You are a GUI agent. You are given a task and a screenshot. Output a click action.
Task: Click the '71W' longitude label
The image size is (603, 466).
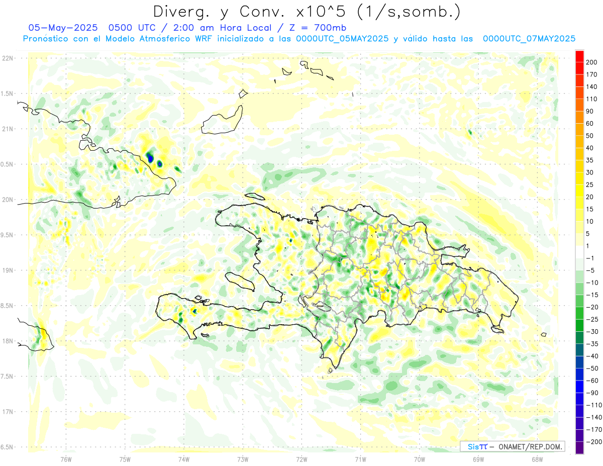coord(360,459)
